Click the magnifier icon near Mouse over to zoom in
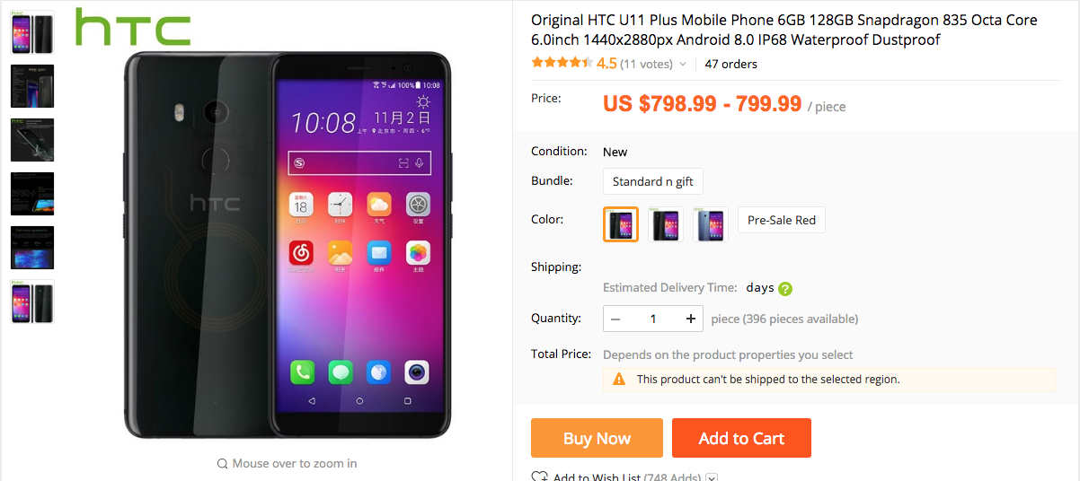Screen dimensions: 1080x481 pos(222,464)
